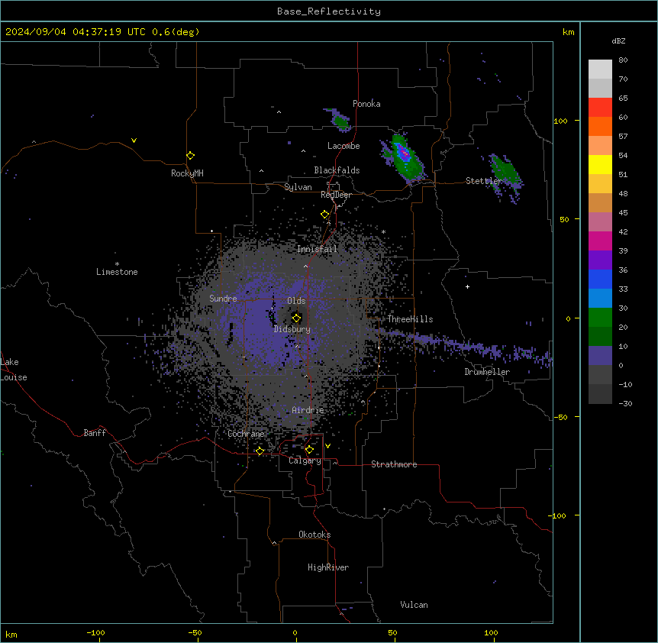Click the Ponoka city label
The image size is (658, 643).
[x=366, y=104]
